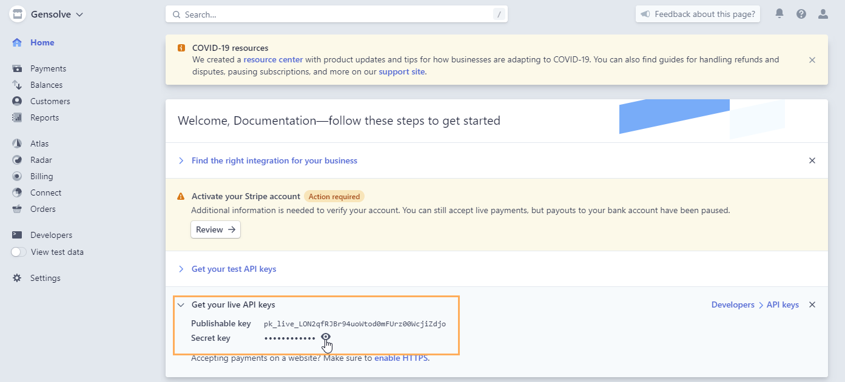Go to the Developers breadcrumb link
Image resolution: width=845 pixels, height=382 pixels.
tap(733, 305)
